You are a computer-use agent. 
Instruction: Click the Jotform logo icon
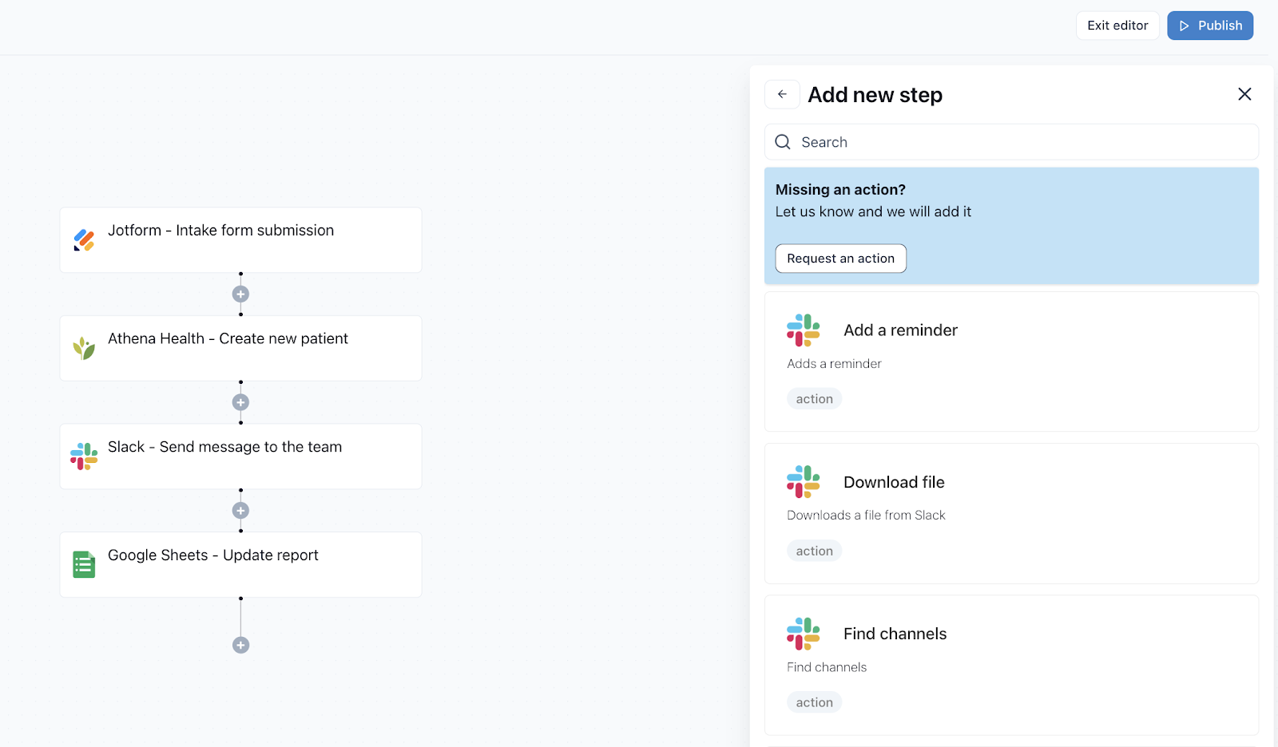84,239
